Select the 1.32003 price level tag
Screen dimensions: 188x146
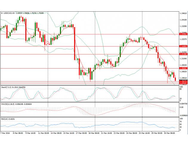point(183,46)
